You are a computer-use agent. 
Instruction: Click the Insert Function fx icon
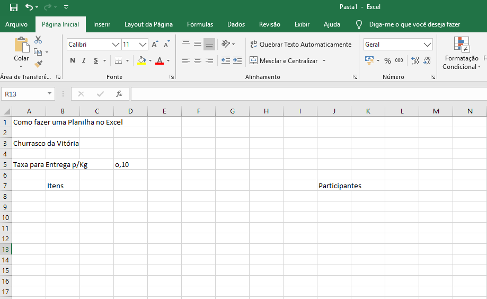(119, 94)
